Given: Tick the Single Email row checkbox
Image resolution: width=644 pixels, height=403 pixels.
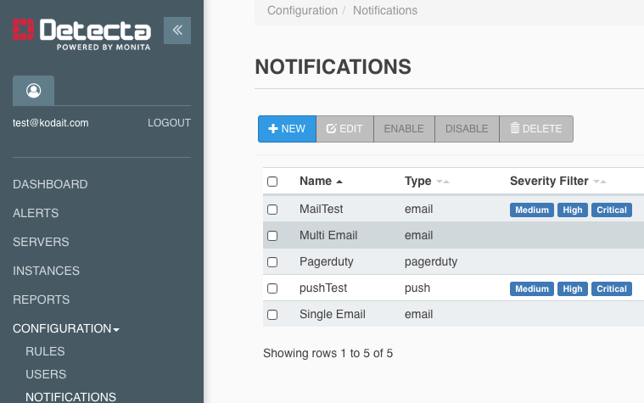Looking at the screenshot, I should (x=272, y=315).
